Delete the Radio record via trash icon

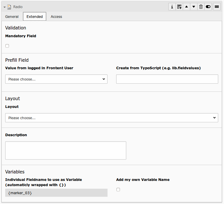coord(201,7)
